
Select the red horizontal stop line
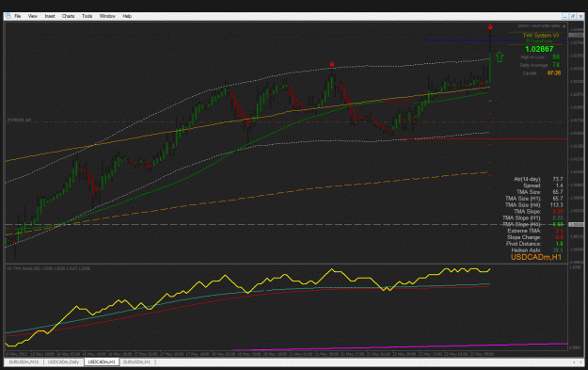484,139
